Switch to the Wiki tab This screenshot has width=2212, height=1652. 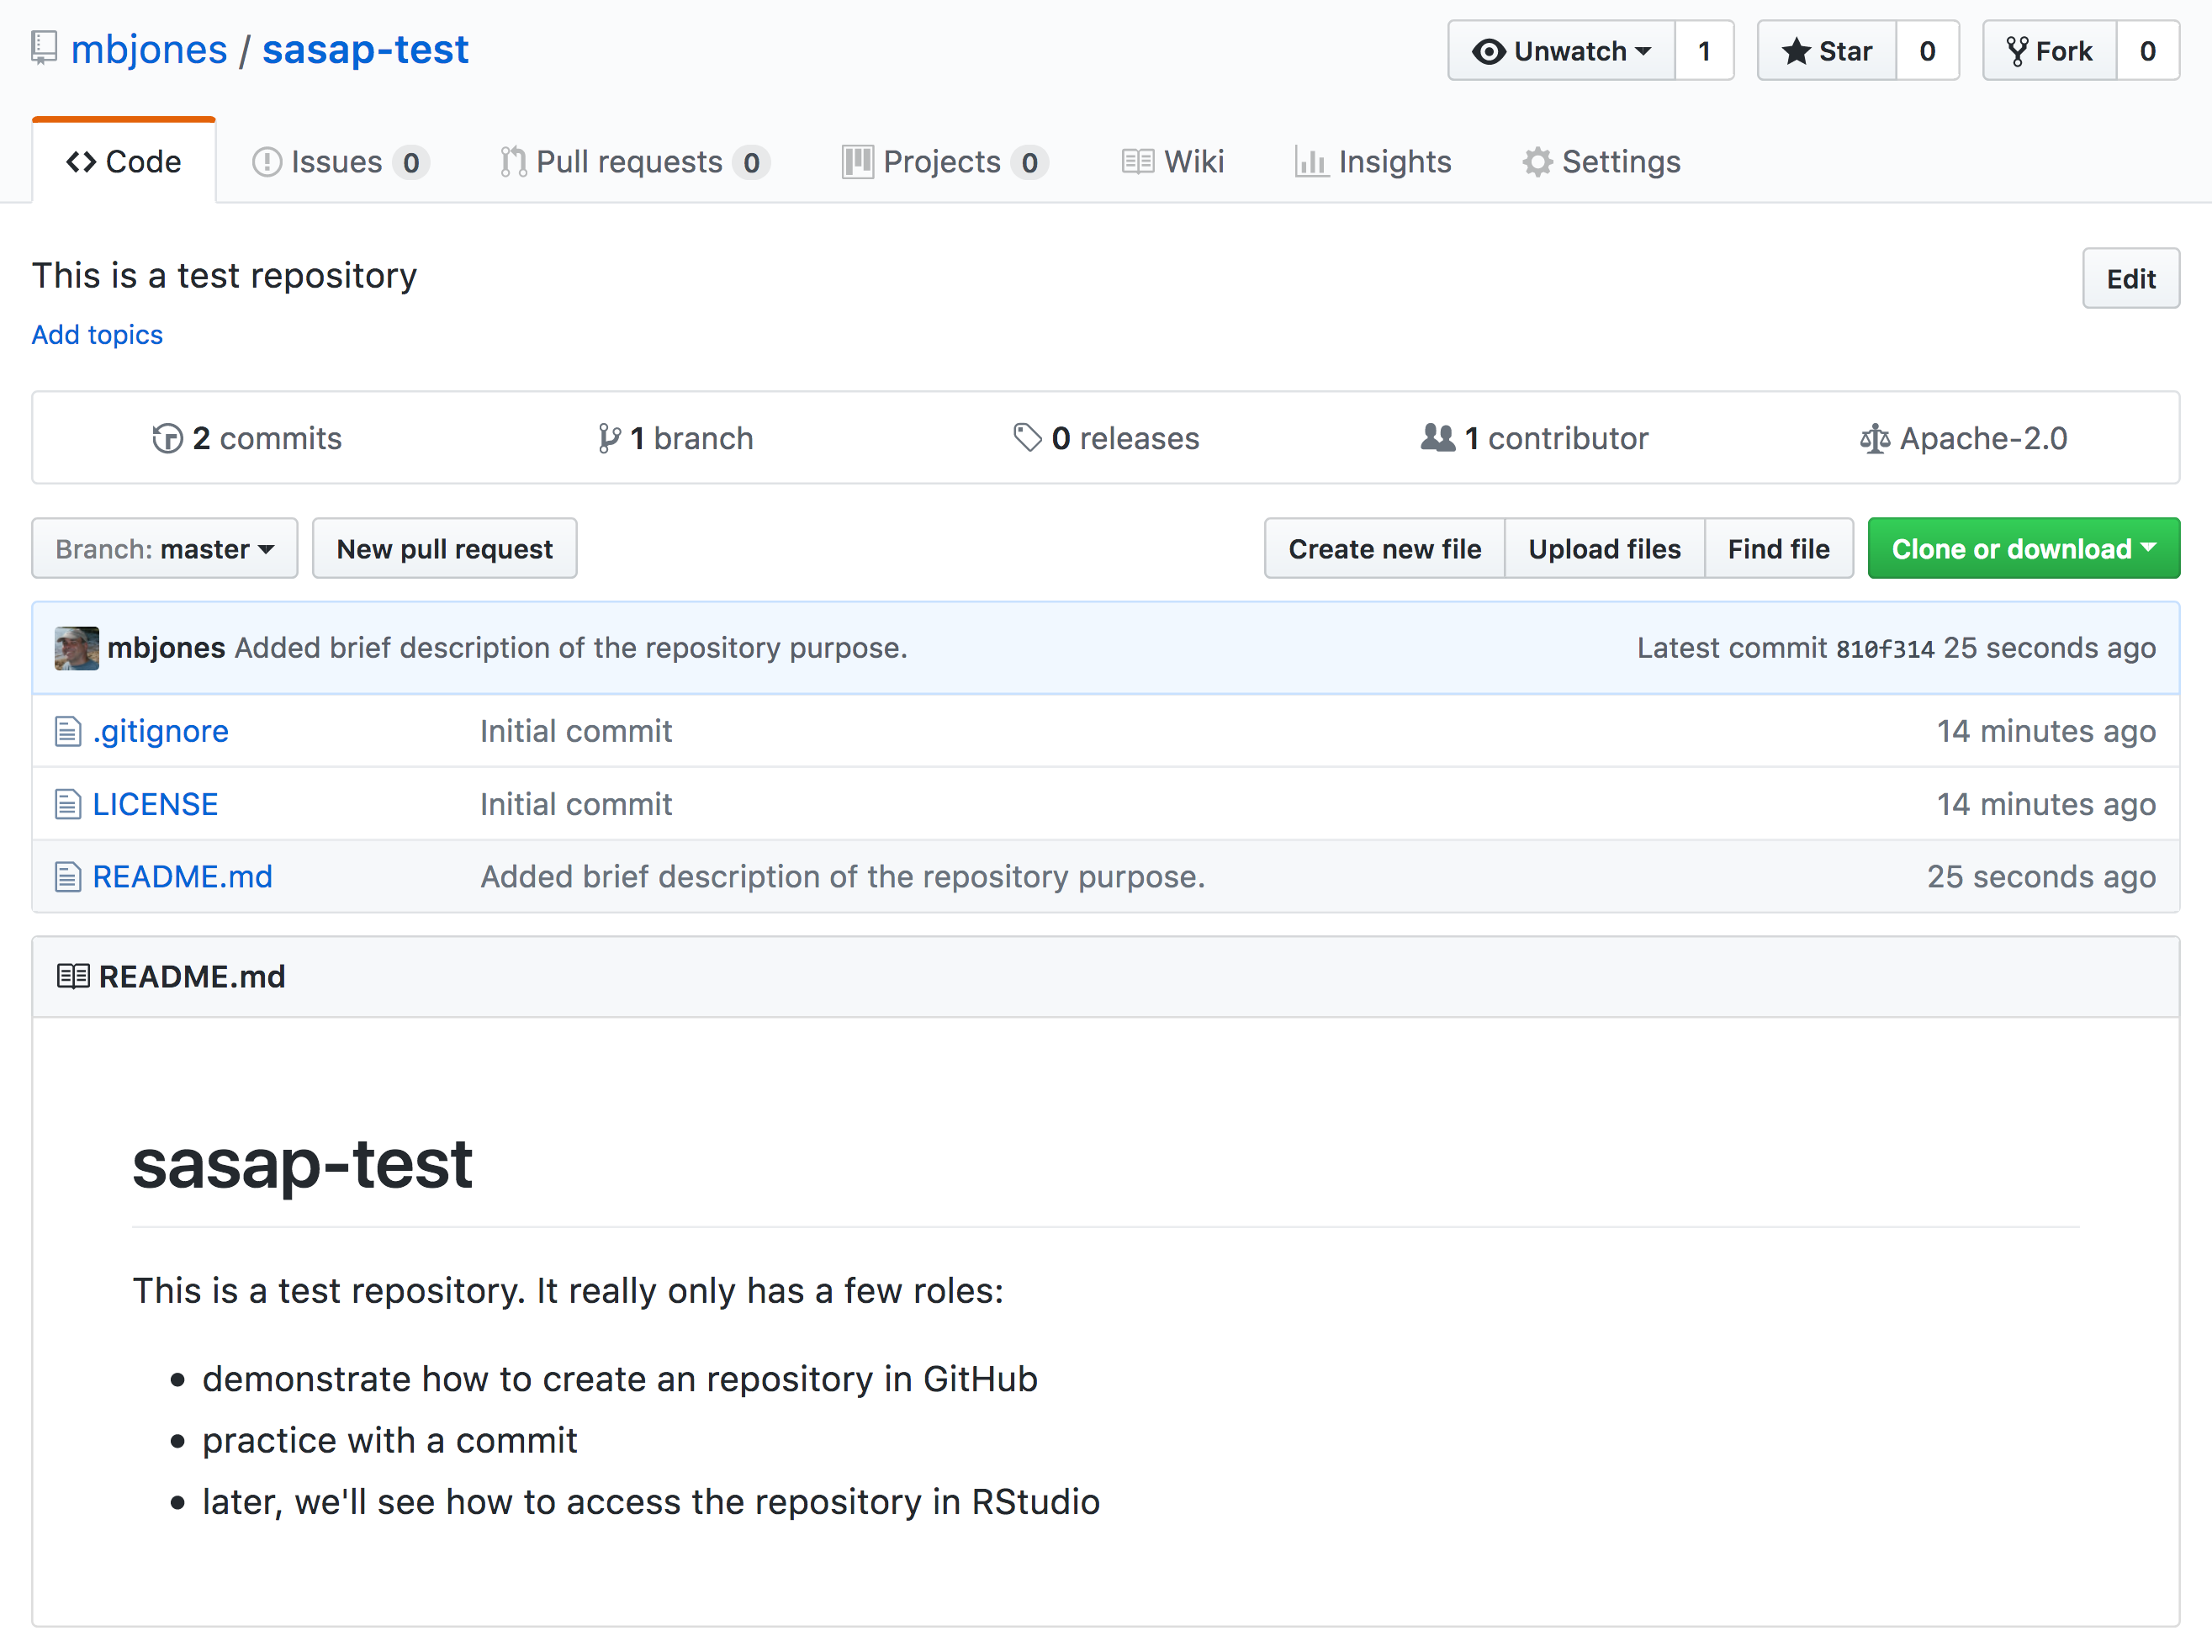1173,162
